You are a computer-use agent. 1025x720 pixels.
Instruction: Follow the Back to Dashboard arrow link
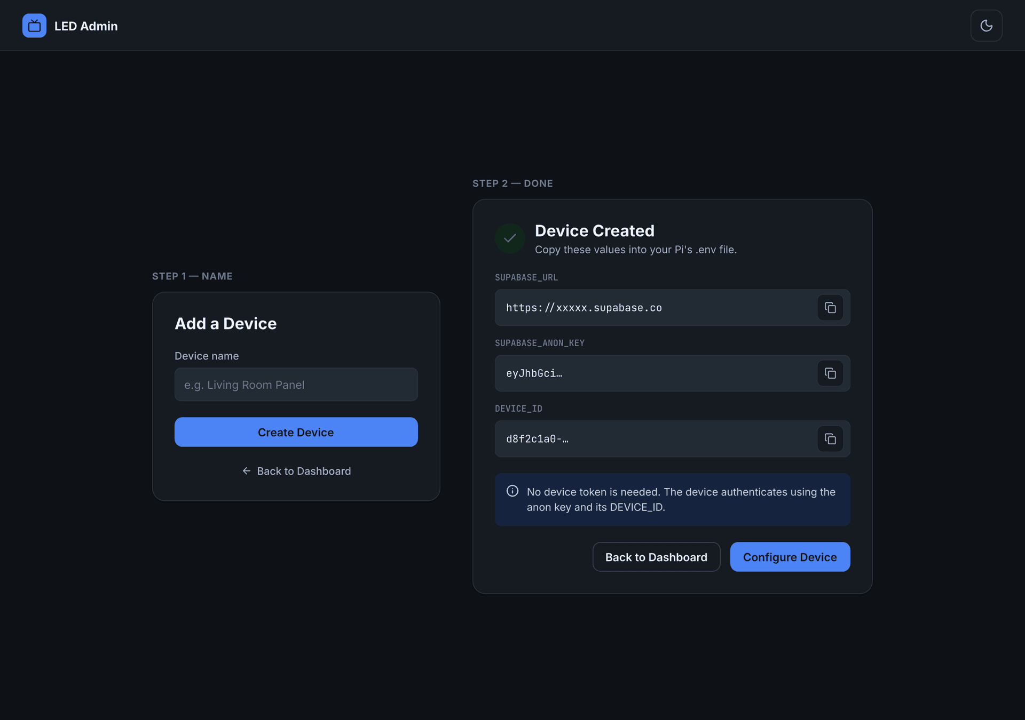296,471
